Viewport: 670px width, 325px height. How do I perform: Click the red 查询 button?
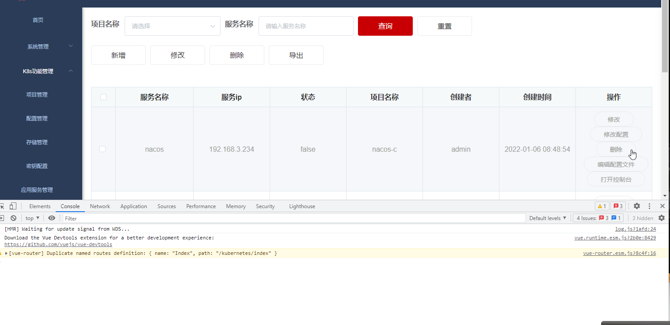[x=385, y=26]
